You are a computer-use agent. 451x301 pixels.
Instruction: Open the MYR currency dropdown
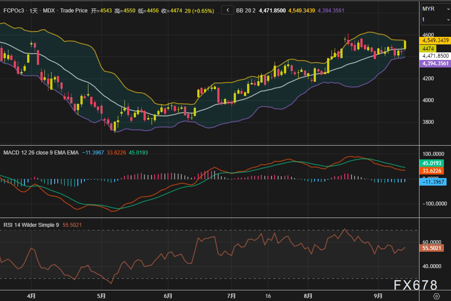point(435,9)
